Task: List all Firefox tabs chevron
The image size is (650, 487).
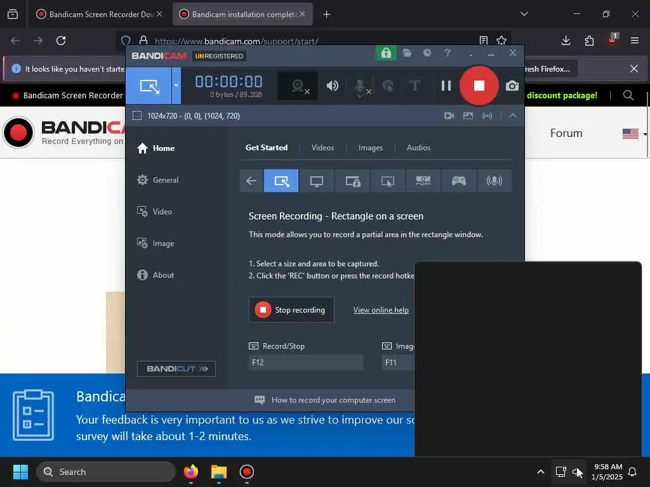Action: coord(524,15)
